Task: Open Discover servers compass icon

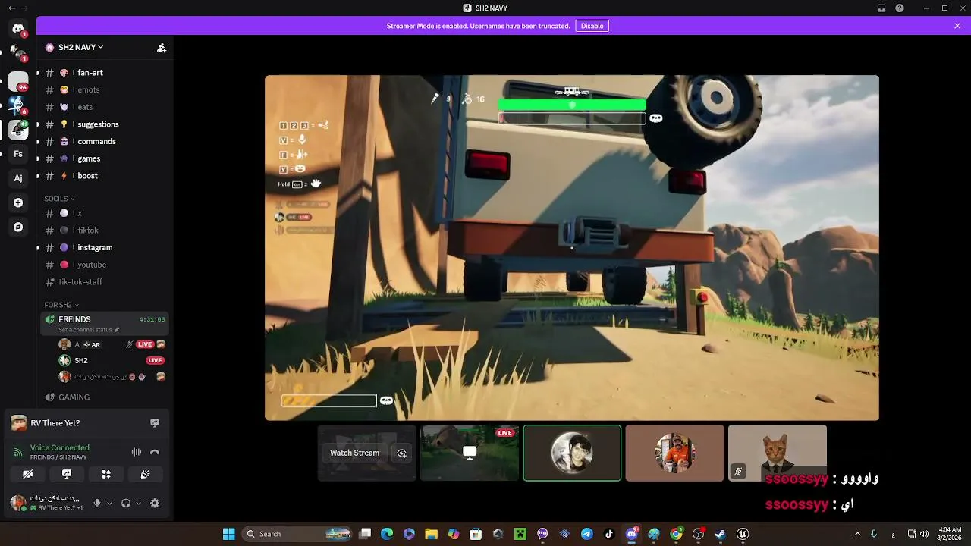Action: coord(18,227)
